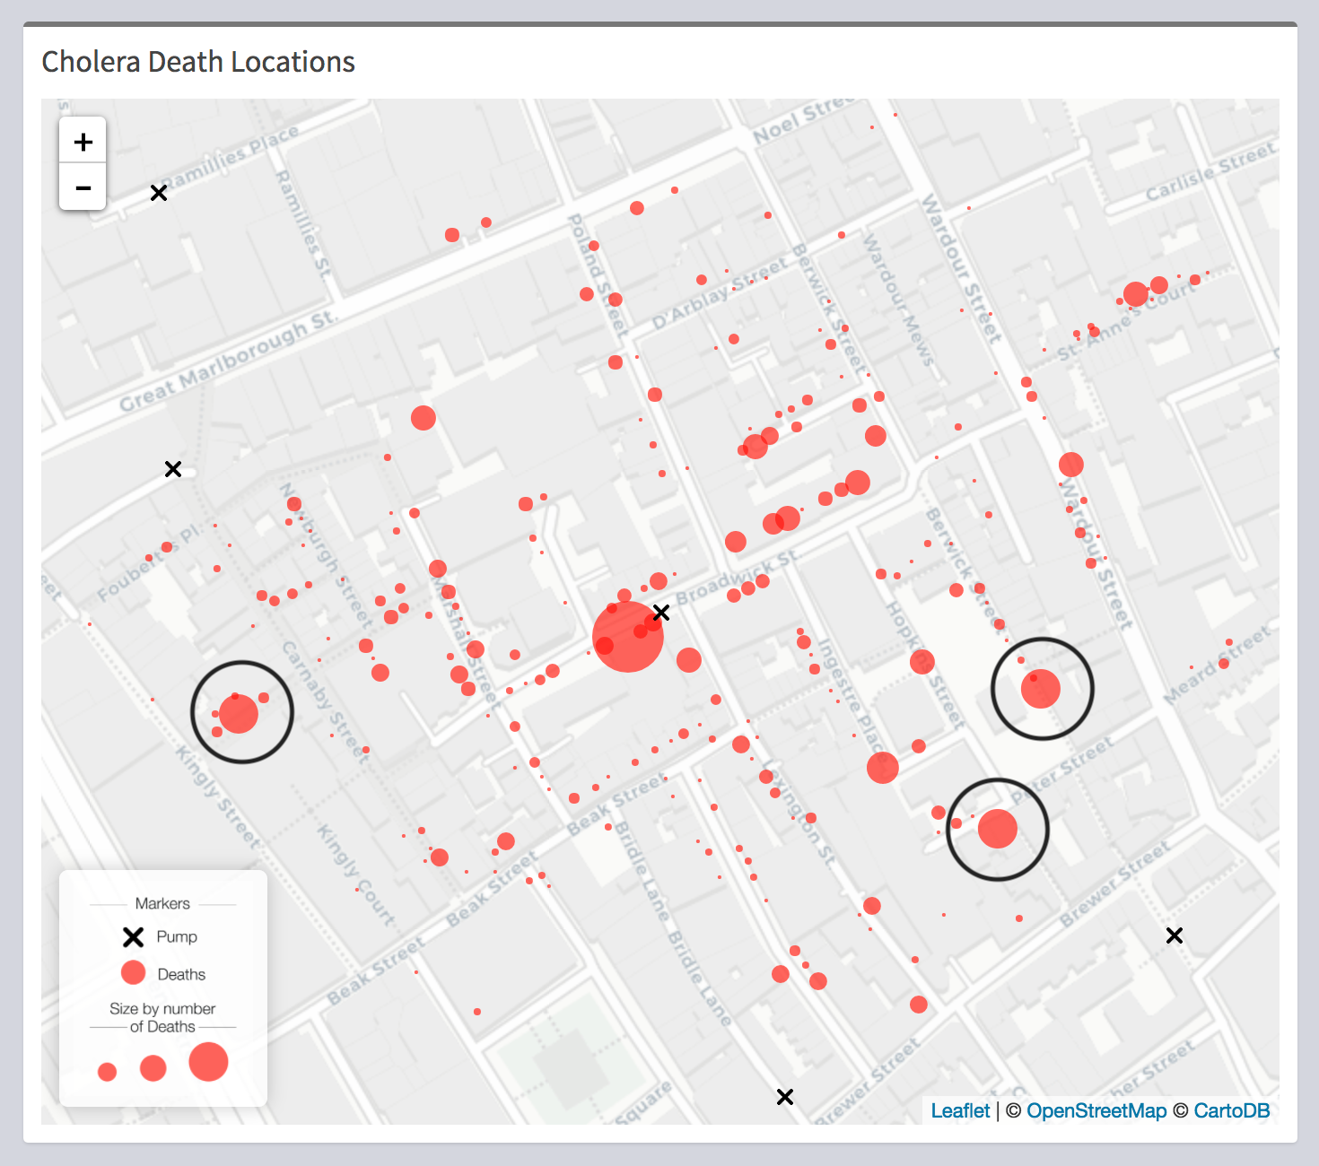Open the OpenStreetMap attribution link
Image resolution: width=1319 pixels, height=1166 pixels.
pos(1096,1110)
